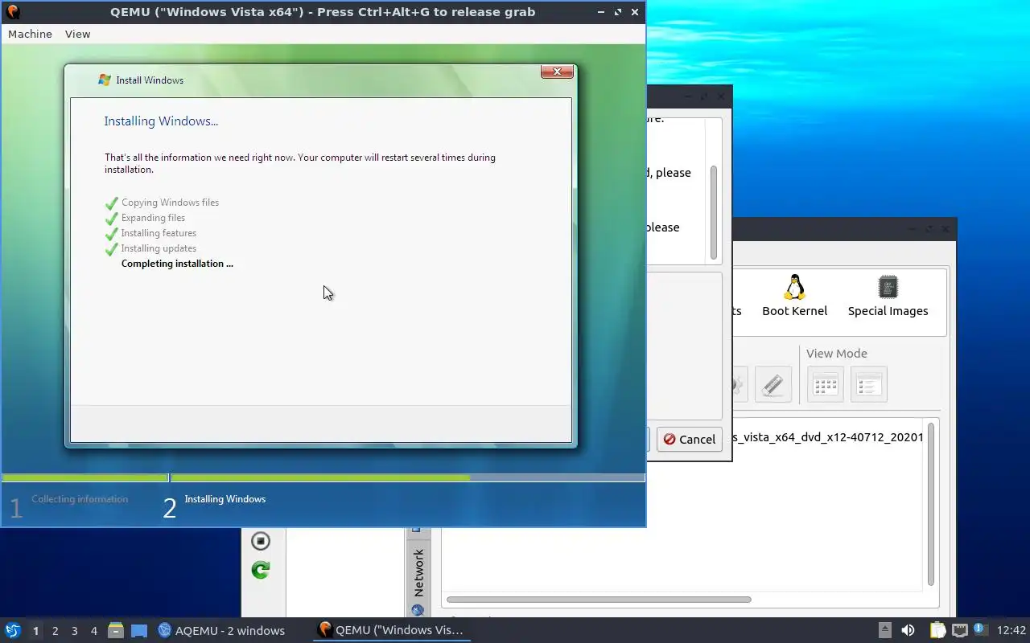Click the Installing features checkmark

112,234
